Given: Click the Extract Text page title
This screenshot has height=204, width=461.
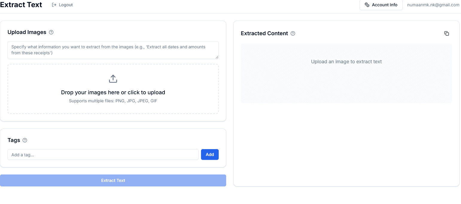Looking at the screenshot, I should point(21,5).
